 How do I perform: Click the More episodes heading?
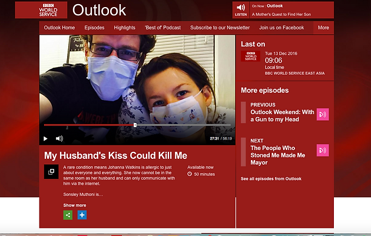click(x=265, y=90)
